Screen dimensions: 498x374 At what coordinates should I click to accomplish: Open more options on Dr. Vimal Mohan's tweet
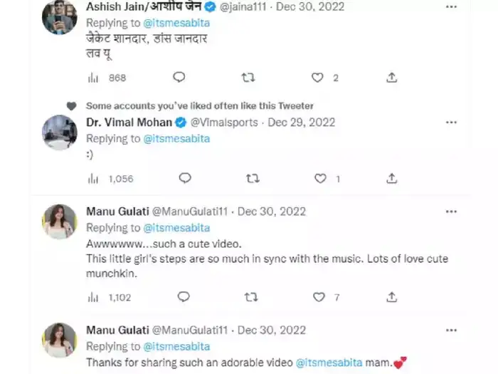point(451,123)
